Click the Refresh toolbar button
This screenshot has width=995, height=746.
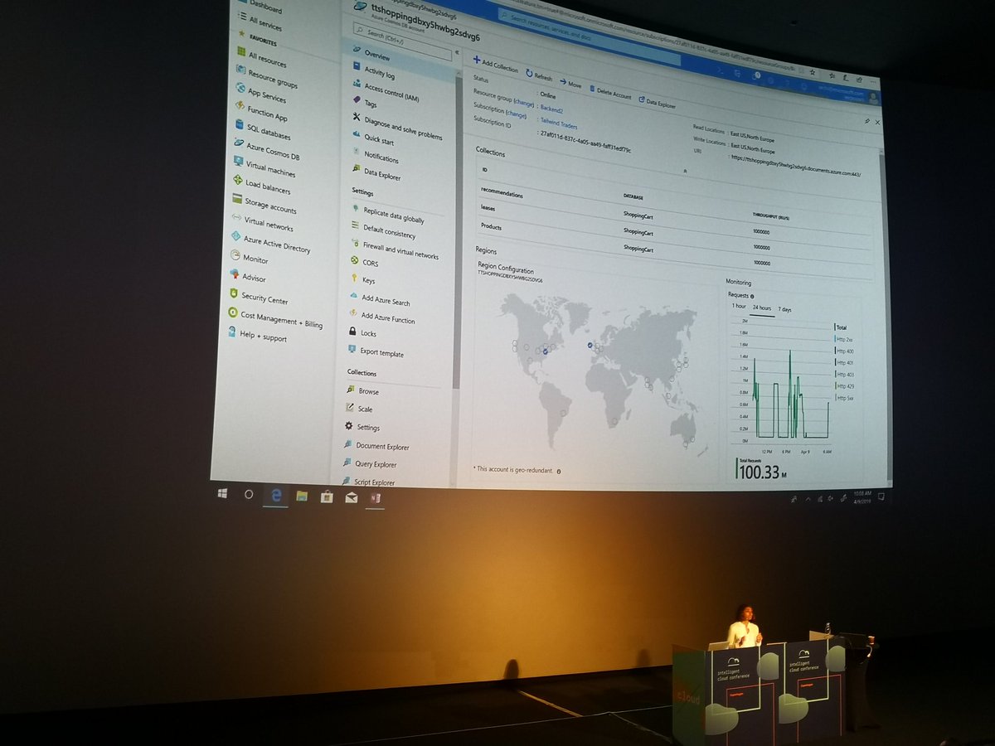coord(539,75)
